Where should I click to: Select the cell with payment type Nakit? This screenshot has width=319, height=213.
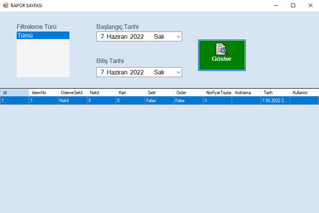[x=73, y=100]
